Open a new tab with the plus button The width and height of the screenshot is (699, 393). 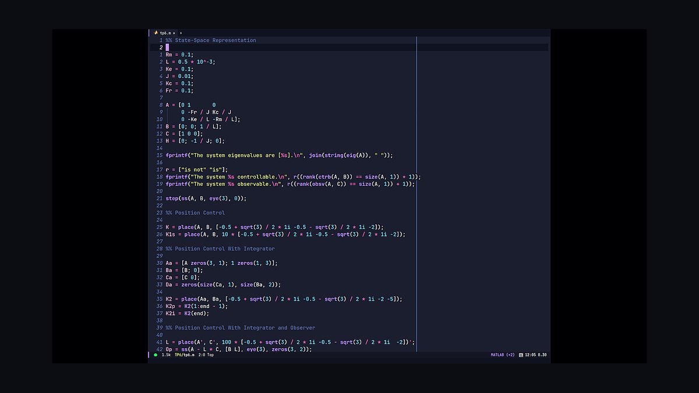click(181, 33)
